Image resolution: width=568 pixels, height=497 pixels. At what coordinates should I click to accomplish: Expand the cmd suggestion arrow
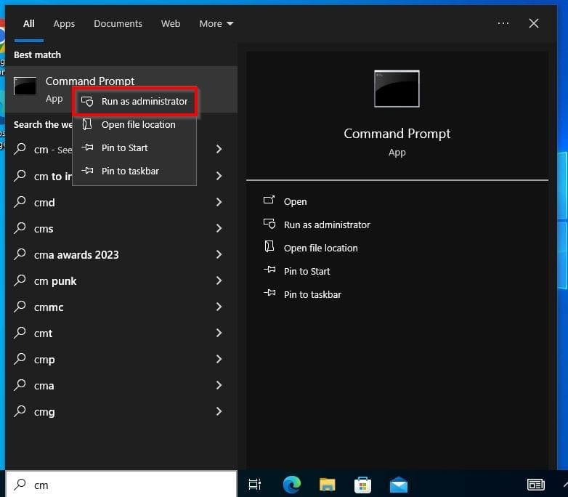click(x=219, y=203)
